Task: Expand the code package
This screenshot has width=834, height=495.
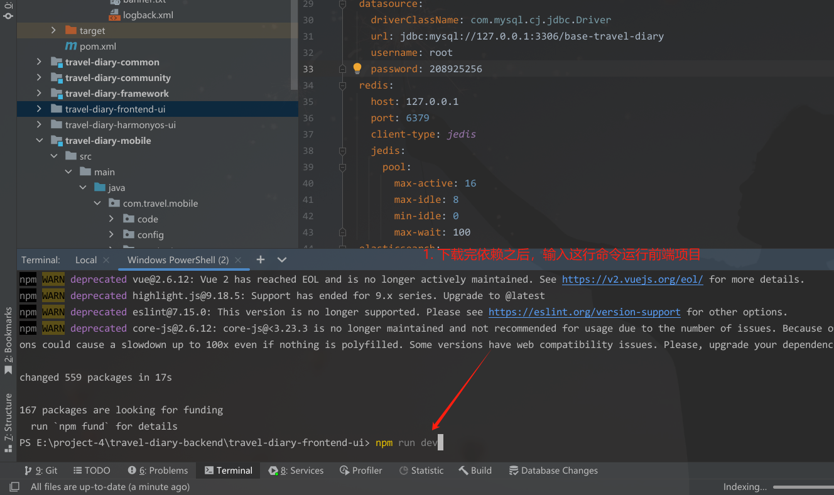Action: [x=111, y=219]
